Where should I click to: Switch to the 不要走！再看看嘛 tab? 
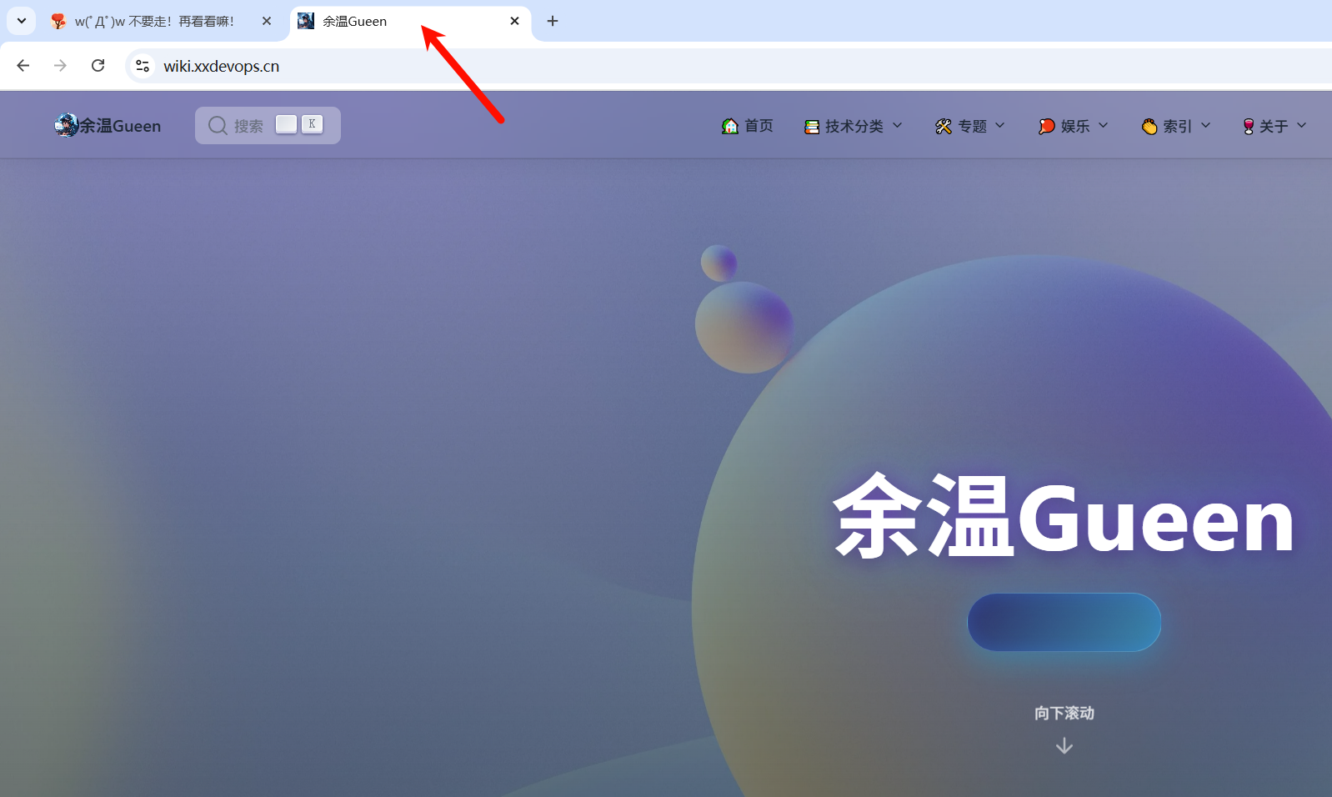(x=154, y=22)
